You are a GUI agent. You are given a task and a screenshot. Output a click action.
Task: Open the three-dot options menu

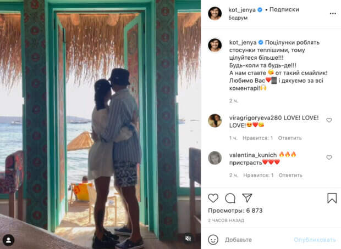click(x=333, y=14)
